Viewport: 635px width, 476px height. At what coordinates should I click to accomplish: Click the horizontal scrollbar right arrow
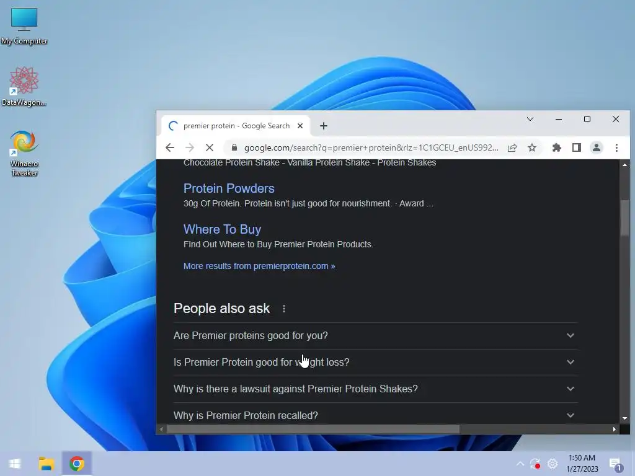click(x=615, y=429)
